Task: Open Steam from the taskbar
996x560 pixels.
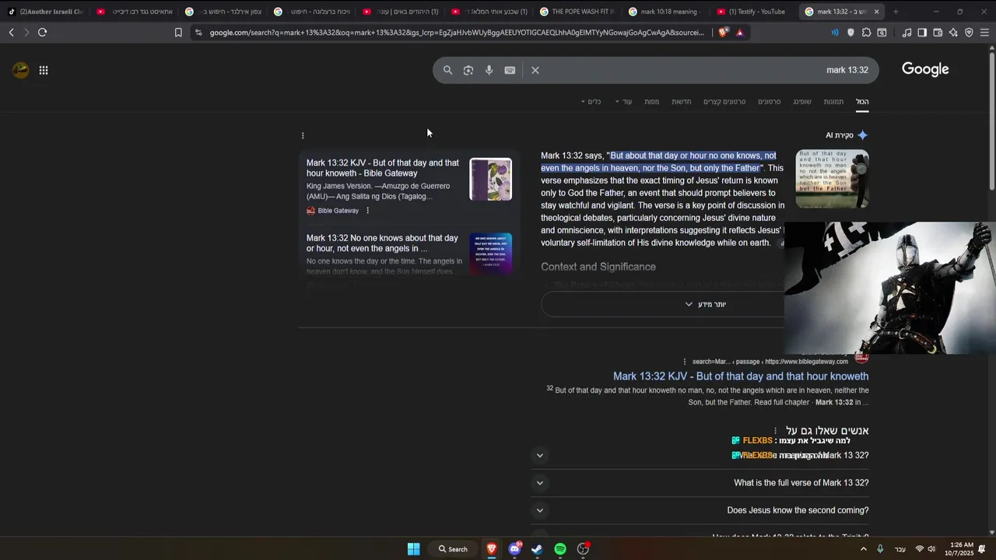Action: 537,549
